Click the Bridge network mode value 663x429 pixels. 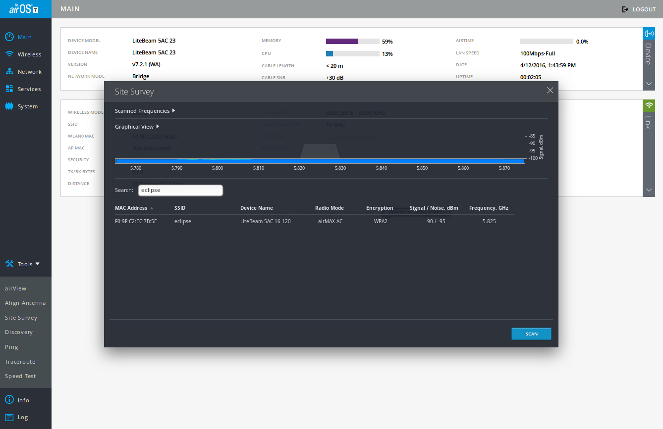coord(141,76)
